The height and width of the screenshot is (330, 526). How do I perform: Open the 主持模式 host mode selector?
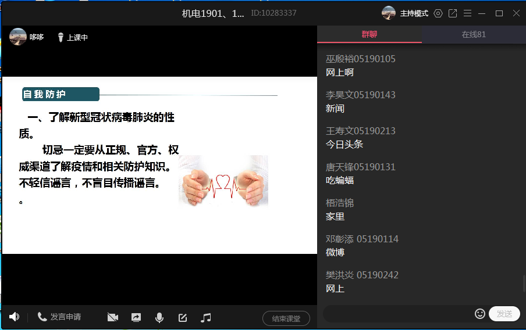click(x=414, y=13)
